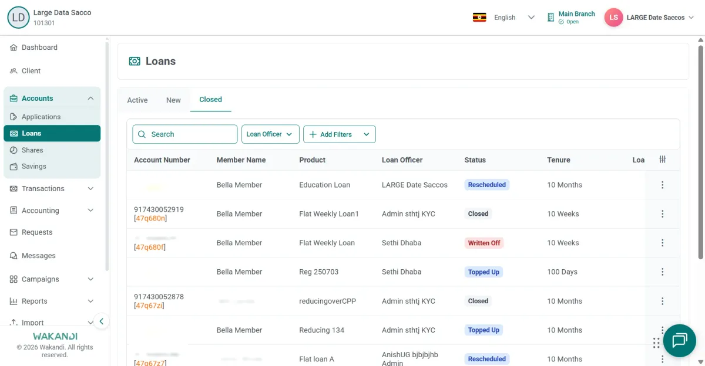
Task: Switch to the New loans tab
Action: (173, 100)
